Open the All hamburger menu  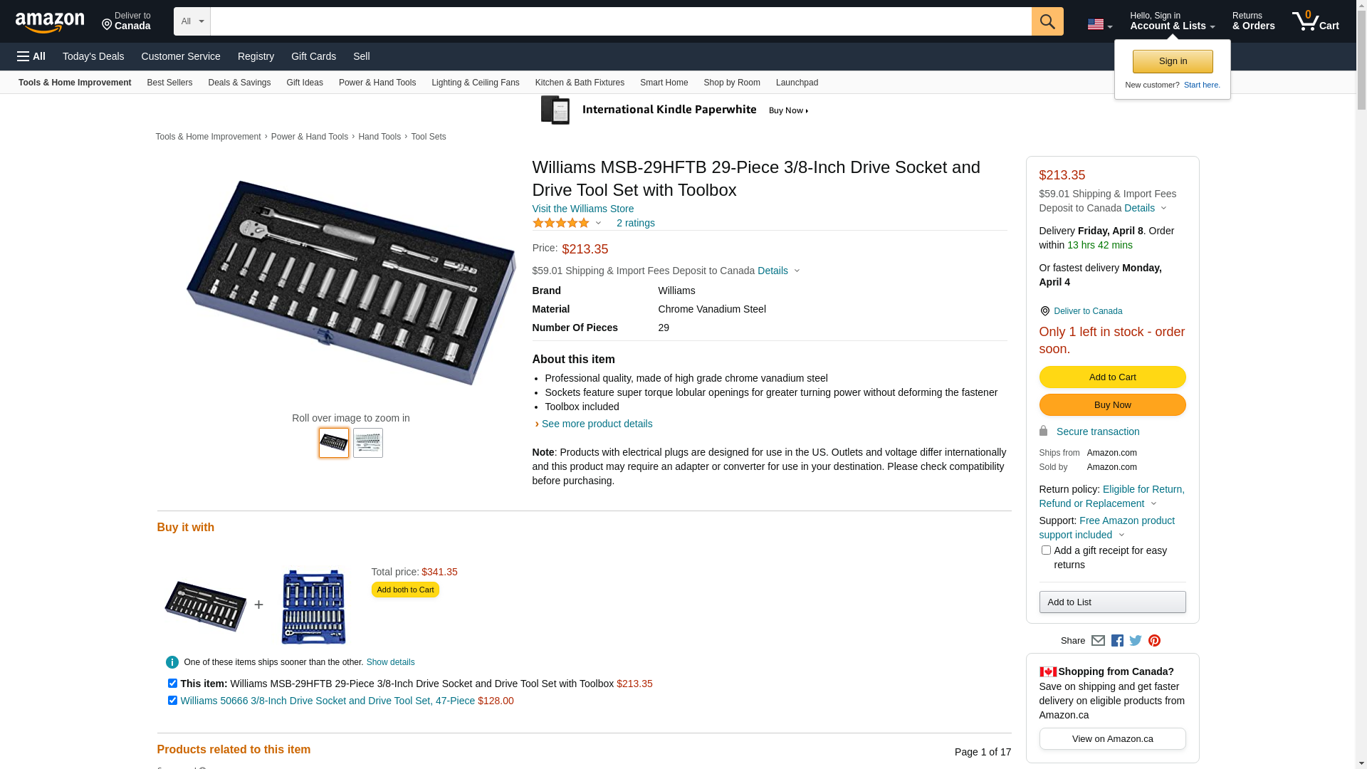point(31,56)
